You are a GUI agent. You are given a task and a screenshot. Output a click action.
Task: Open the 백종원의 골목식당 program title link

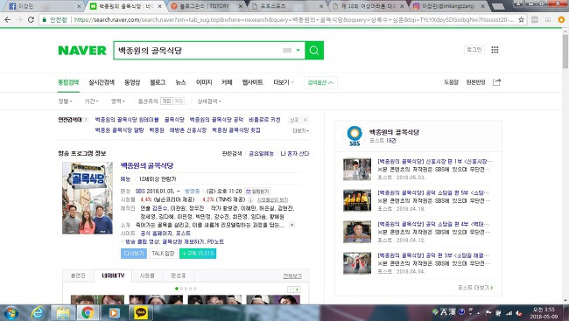pyautogui.click(x=147, y=166)
